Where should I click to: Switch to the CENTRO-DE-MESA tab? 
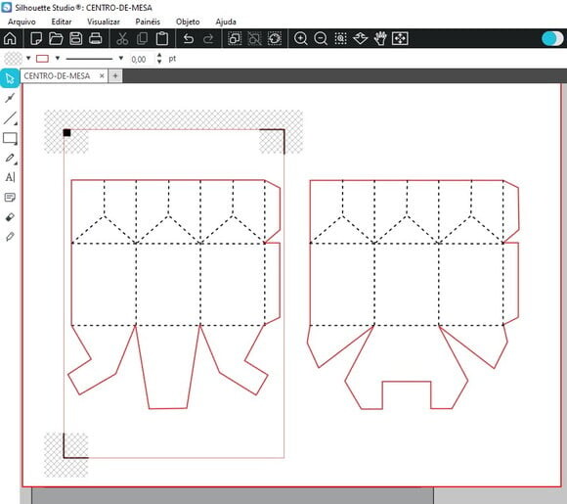pos(57,76)
